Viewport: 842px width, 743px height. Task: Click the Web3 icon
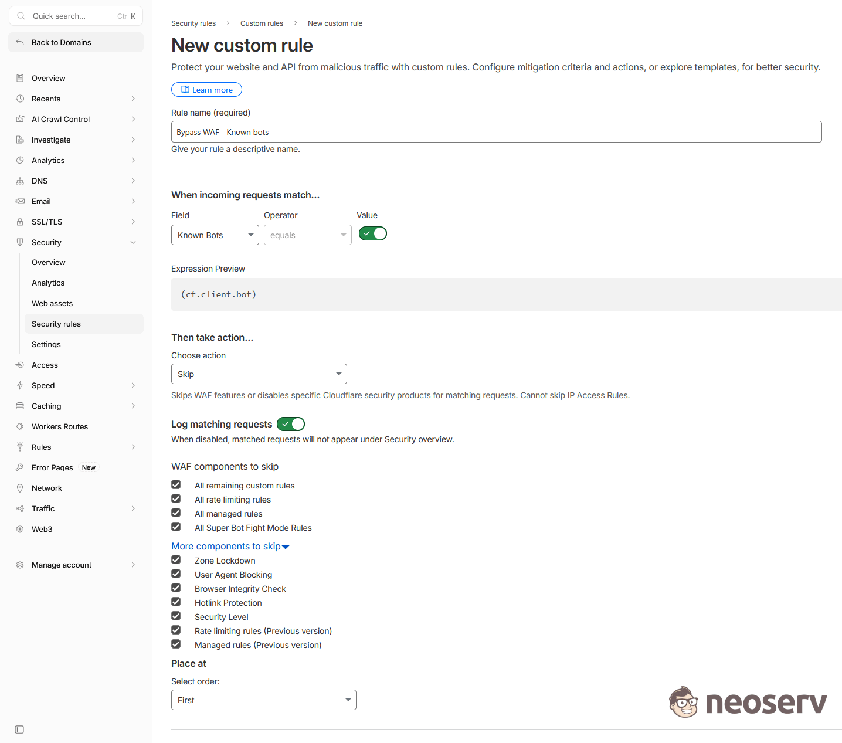20,529
